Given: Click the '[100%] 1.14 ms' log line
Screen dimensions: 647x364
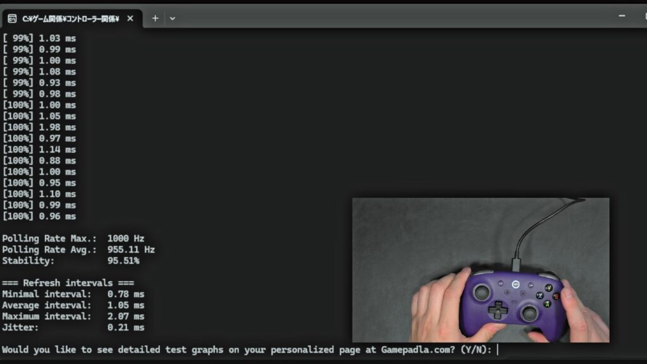Looking at the screenshot, I should coord(39,149).
